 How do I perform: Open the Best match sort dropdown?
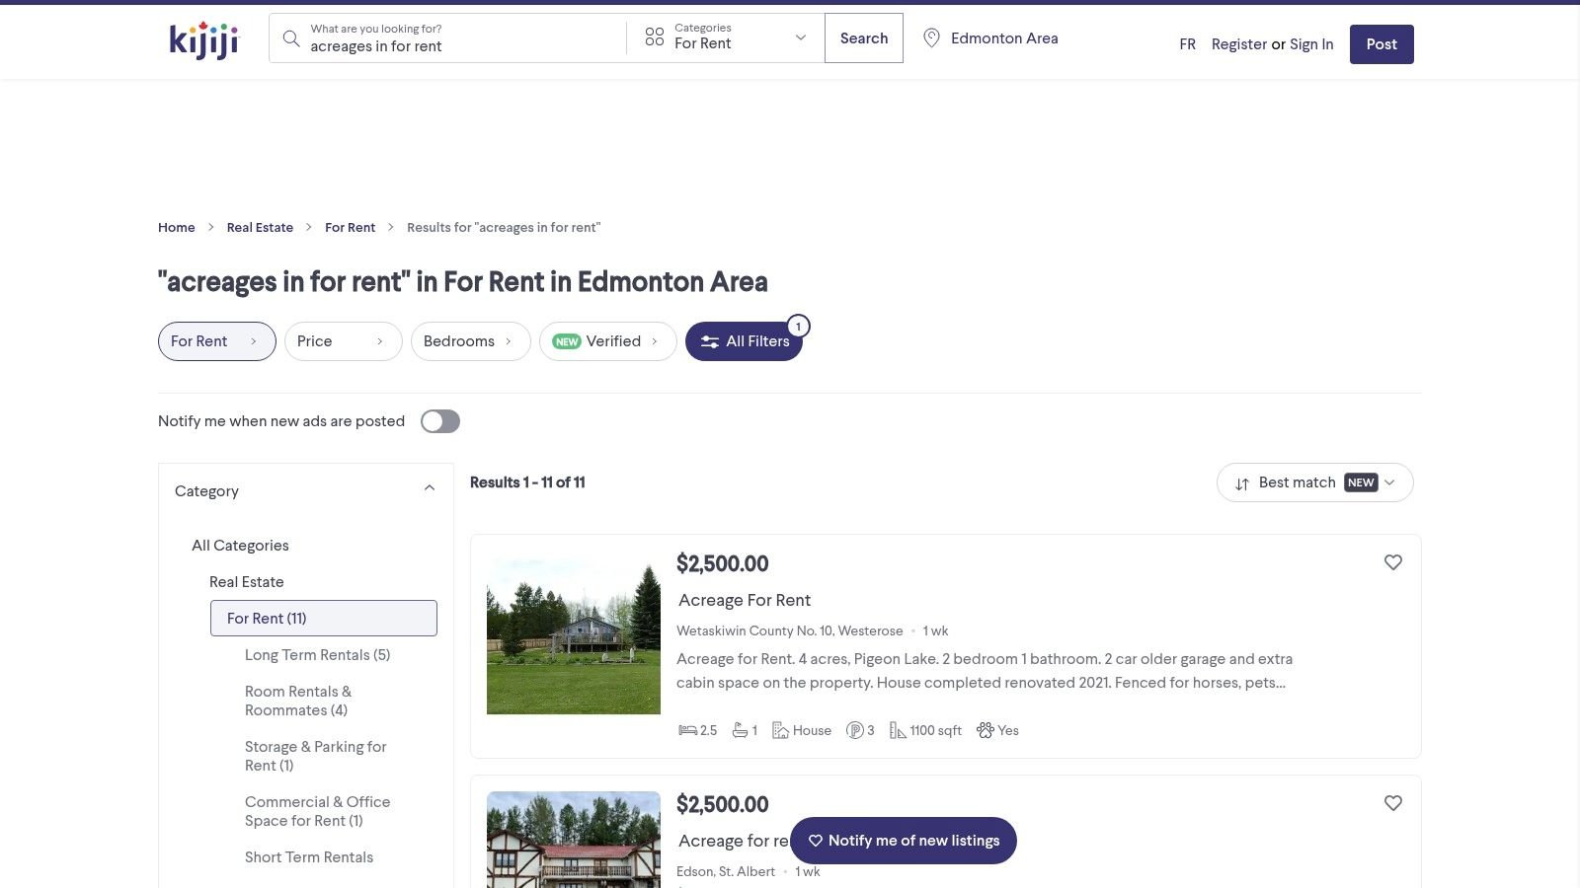[x=1314, y=482]
